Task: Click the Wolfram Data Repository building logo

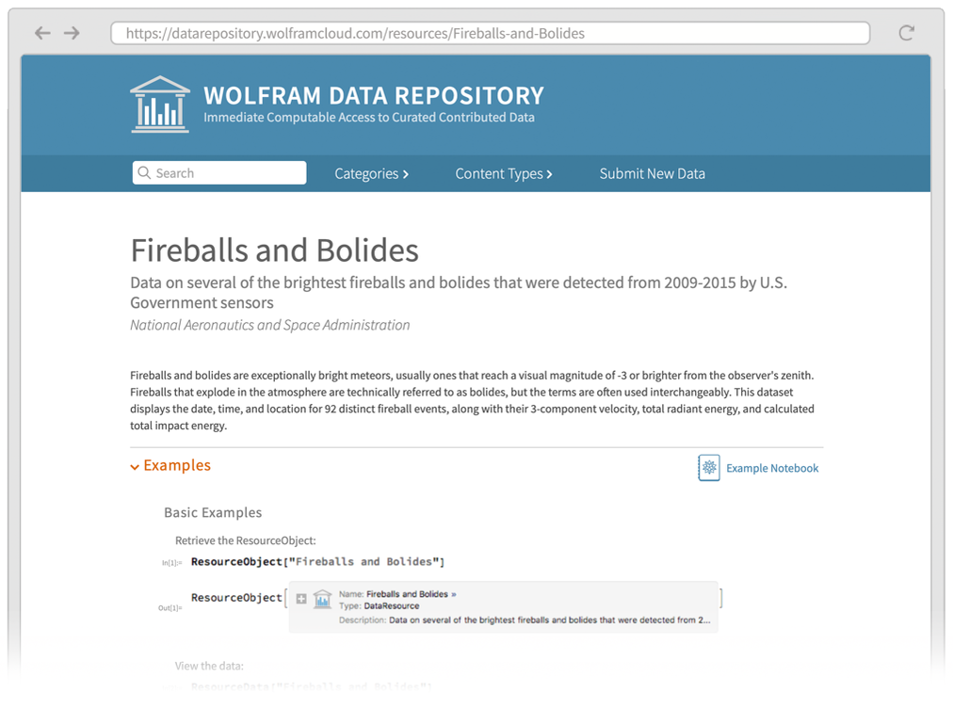Action: click(160, 105)
